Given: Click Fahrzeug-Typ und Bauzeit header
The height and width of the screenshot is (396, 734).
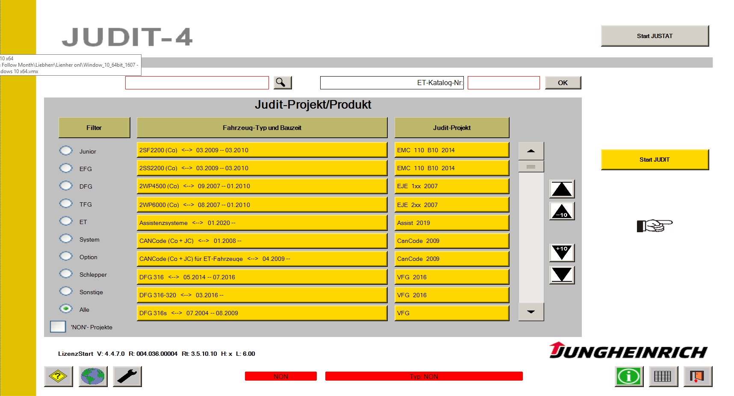Looking at the screenshot, I should (262, 127).
